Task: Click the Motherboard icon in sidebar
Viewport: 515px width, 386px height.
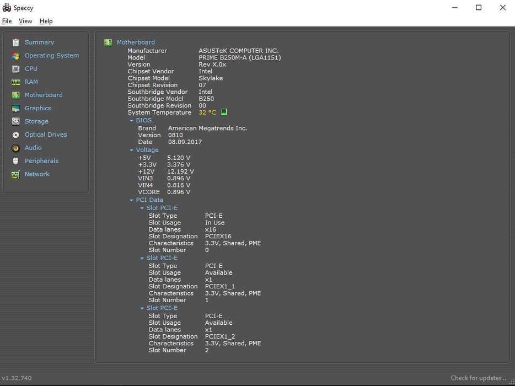Action: [15, 95]
